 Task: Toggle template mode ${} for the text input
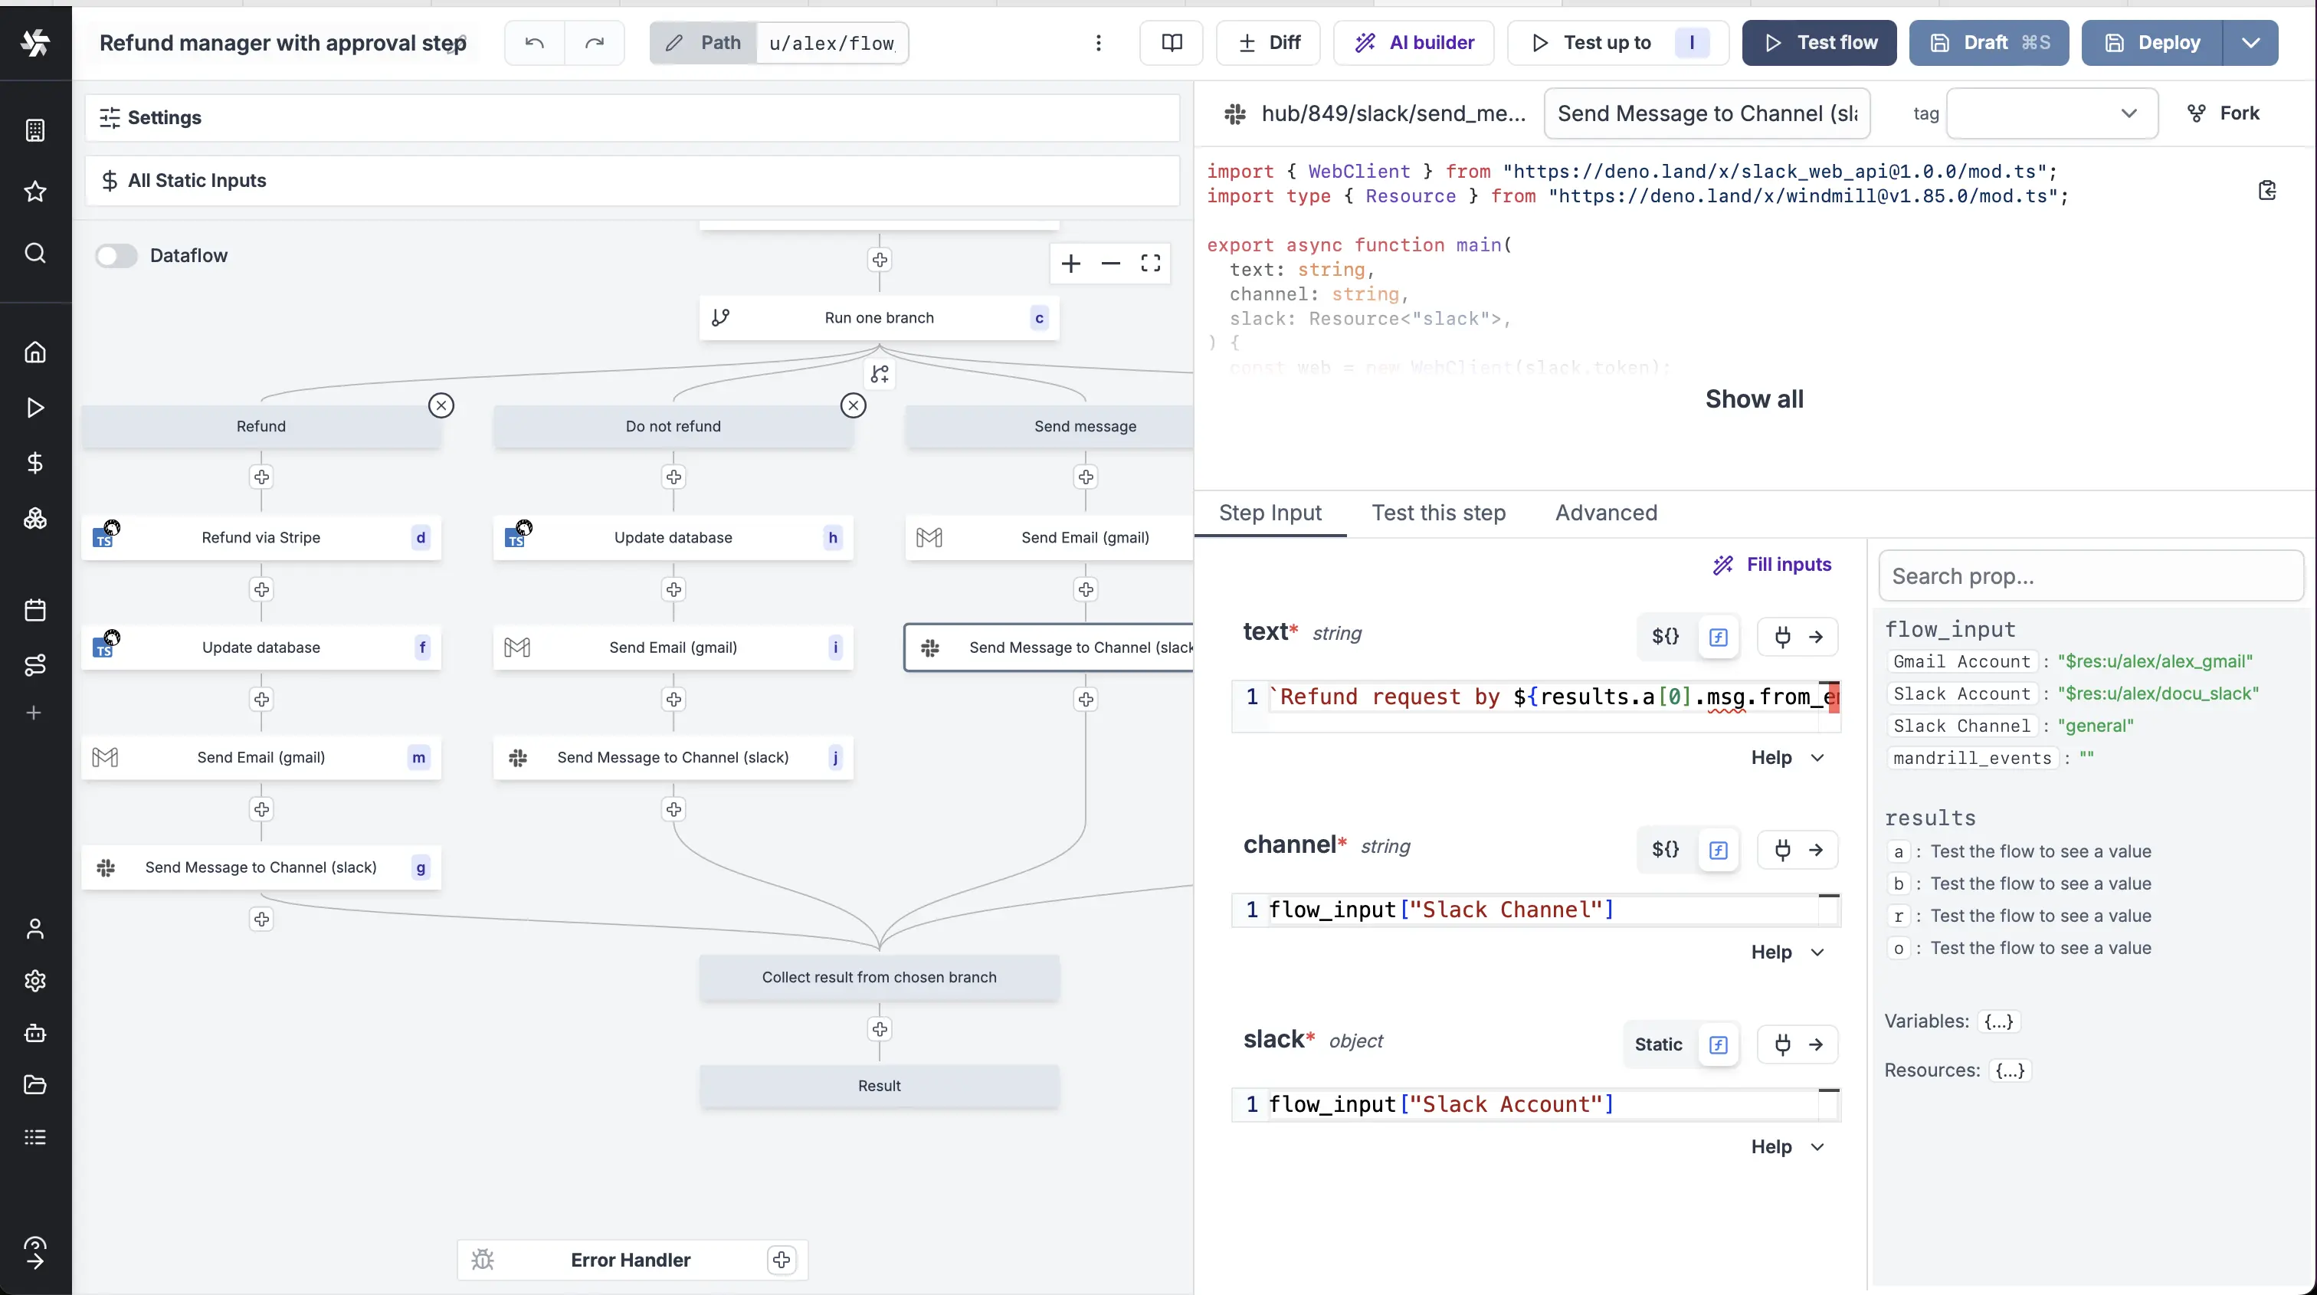point(1665,637)
